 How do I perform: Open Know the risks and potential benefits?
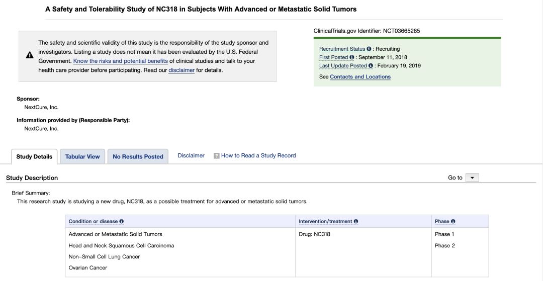pos(121,61)
